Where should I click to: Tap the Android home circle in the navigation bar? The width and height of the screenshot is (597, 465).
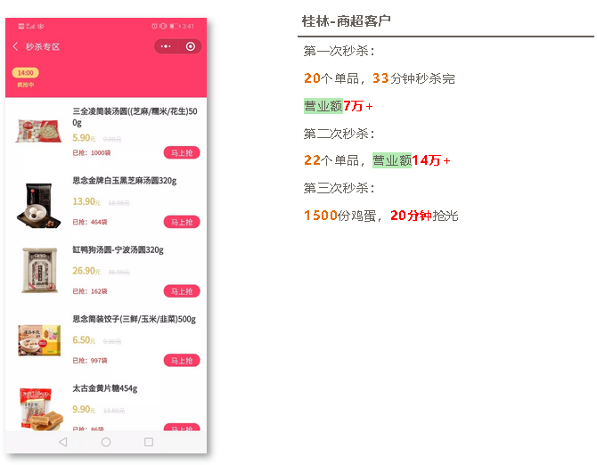106,442
